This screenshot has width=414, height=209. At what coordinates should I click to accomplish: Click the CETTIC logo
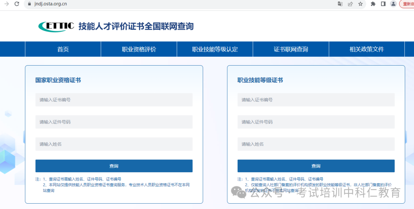coord(56,26)
